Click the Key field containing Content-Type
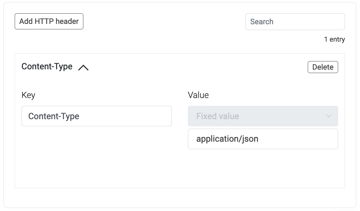The width and height of the screenshot is (360, 211). point(96,116)
